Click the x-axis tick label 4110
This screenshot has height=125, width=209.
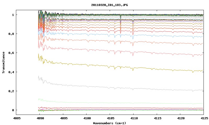coord(134,118)
